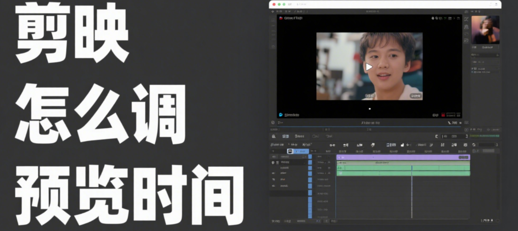Select the purple clip on the timeline
Screen dimensions: 518x231
(x=403, y=157)
